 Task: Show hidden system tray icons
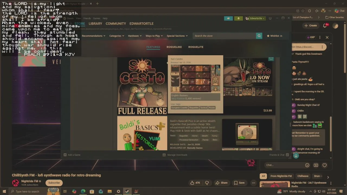tap(311, 191)
